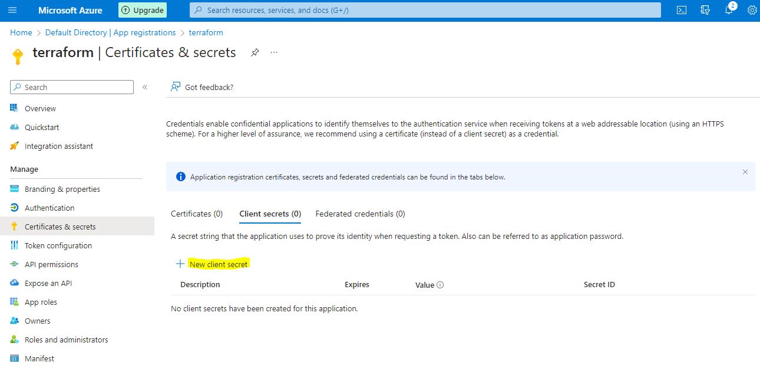Image resolution: width=760 pixels, height=366 pixels.
Task: Pin the terraform page using pin icon
Action: 255,52
